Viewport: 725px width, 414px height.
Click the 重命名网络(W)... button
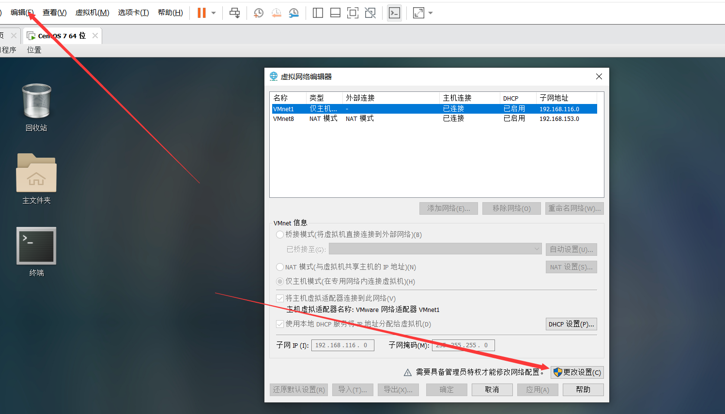[574, 208]
